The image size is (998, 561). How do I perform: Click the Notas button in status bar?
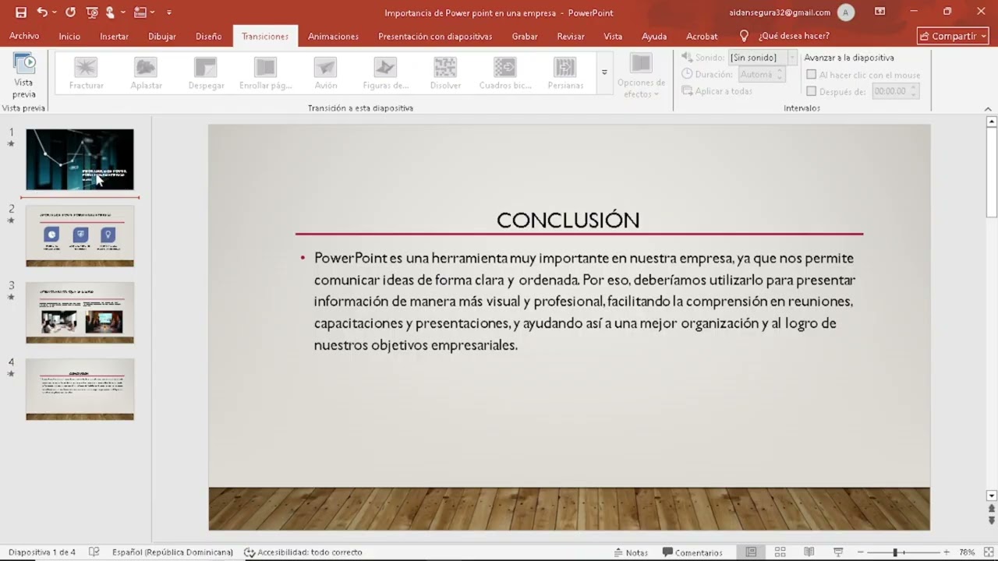pyautogui.click(x=631, y=552)
